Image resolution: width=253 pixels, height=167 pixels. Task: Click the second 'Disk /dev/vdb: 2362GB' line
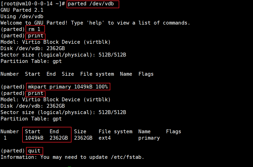[33, 106]
